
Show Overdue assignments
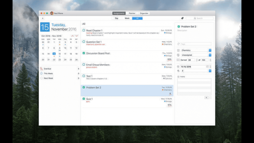point(60,69)
